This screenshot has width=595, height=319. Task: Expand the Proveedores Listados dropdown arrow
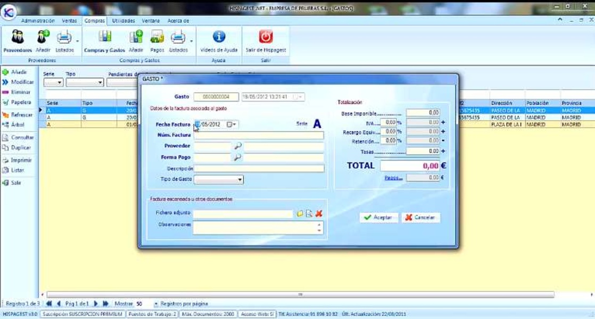point(77,41)
